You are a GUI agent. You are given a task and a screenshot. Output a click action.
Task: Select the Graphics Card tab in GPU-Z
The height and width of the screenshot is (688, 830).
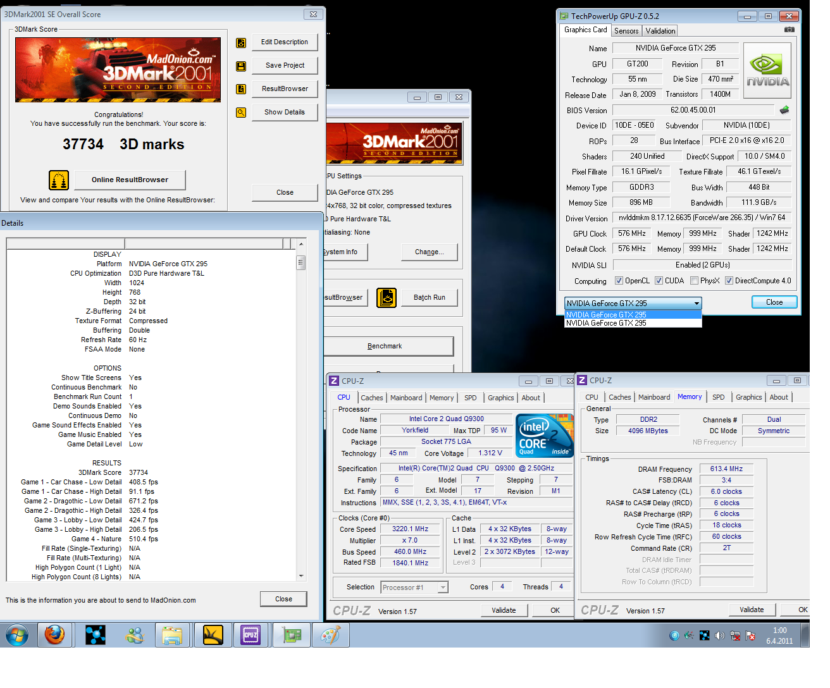[585, 30]
